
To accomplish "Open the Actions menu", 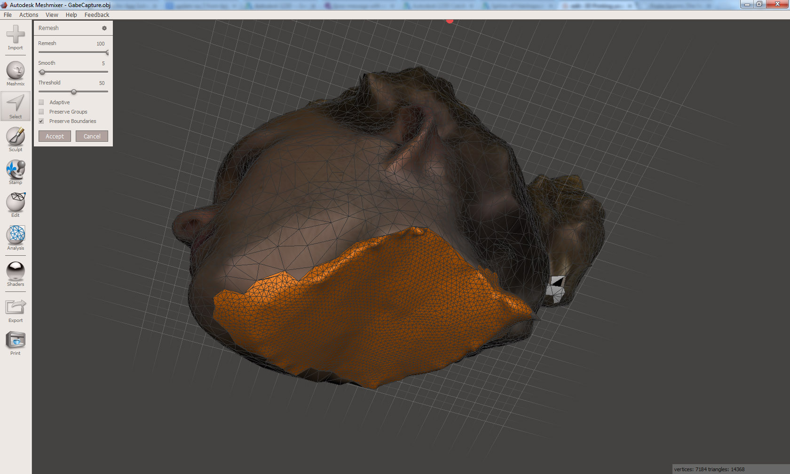I will click(28, 15).
